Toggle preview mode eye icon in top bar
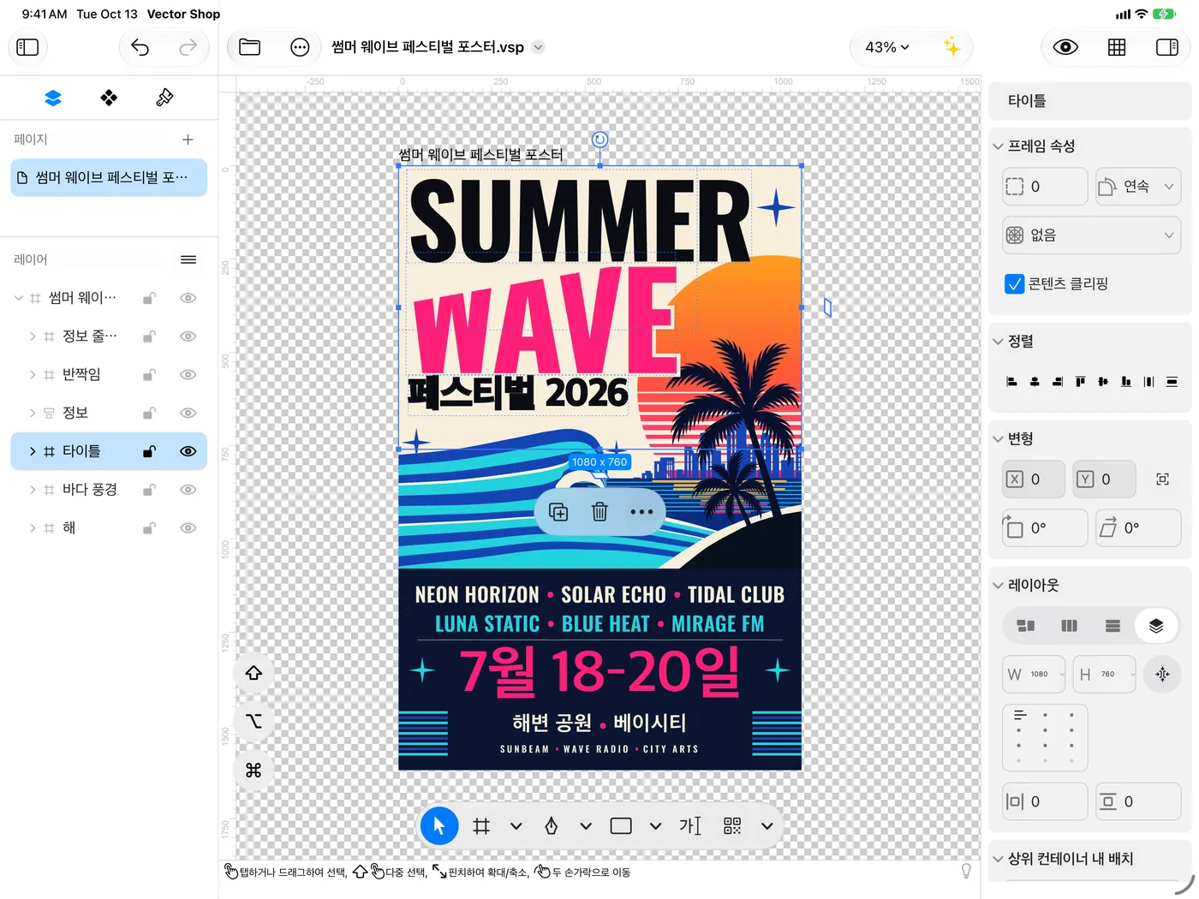Image resolution: width=1199 pixels, height=899 pixels. pos(1065,47)
